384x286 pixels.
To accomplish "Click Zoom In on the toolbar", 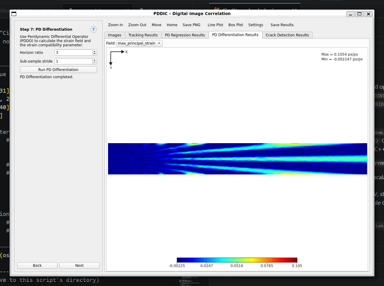I will (x=116, y=25).
